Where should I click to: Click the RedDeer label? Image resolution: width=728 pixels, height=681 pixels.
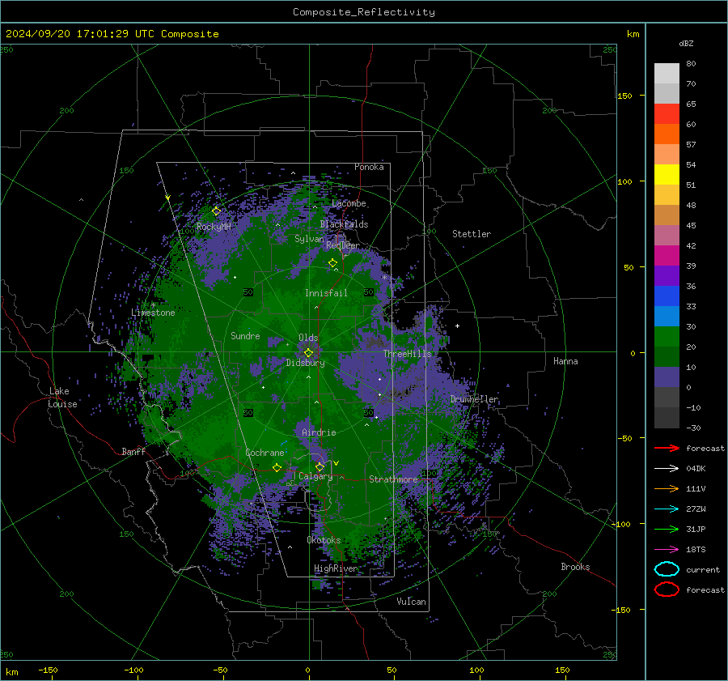coord(343,245)
